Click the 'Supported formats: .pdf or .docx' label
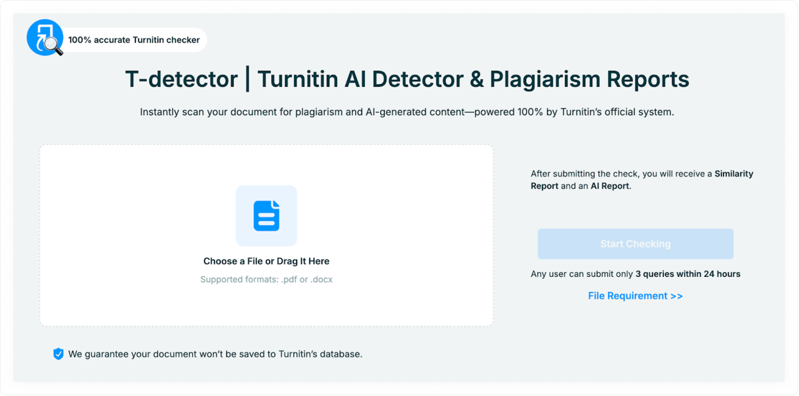This screenshot has width=799, height=396. (267, 279)
